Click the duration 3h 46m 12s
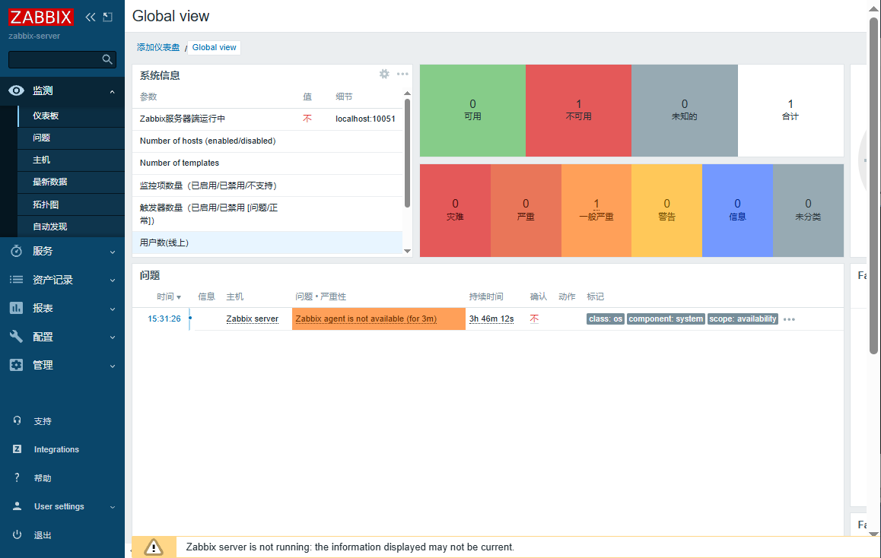Screen dimensions: 881x558 (x=491, y=319)
